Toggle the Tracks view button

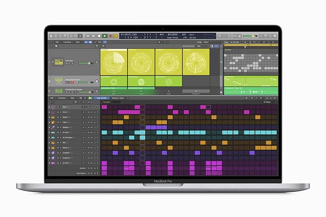(90, 42)
